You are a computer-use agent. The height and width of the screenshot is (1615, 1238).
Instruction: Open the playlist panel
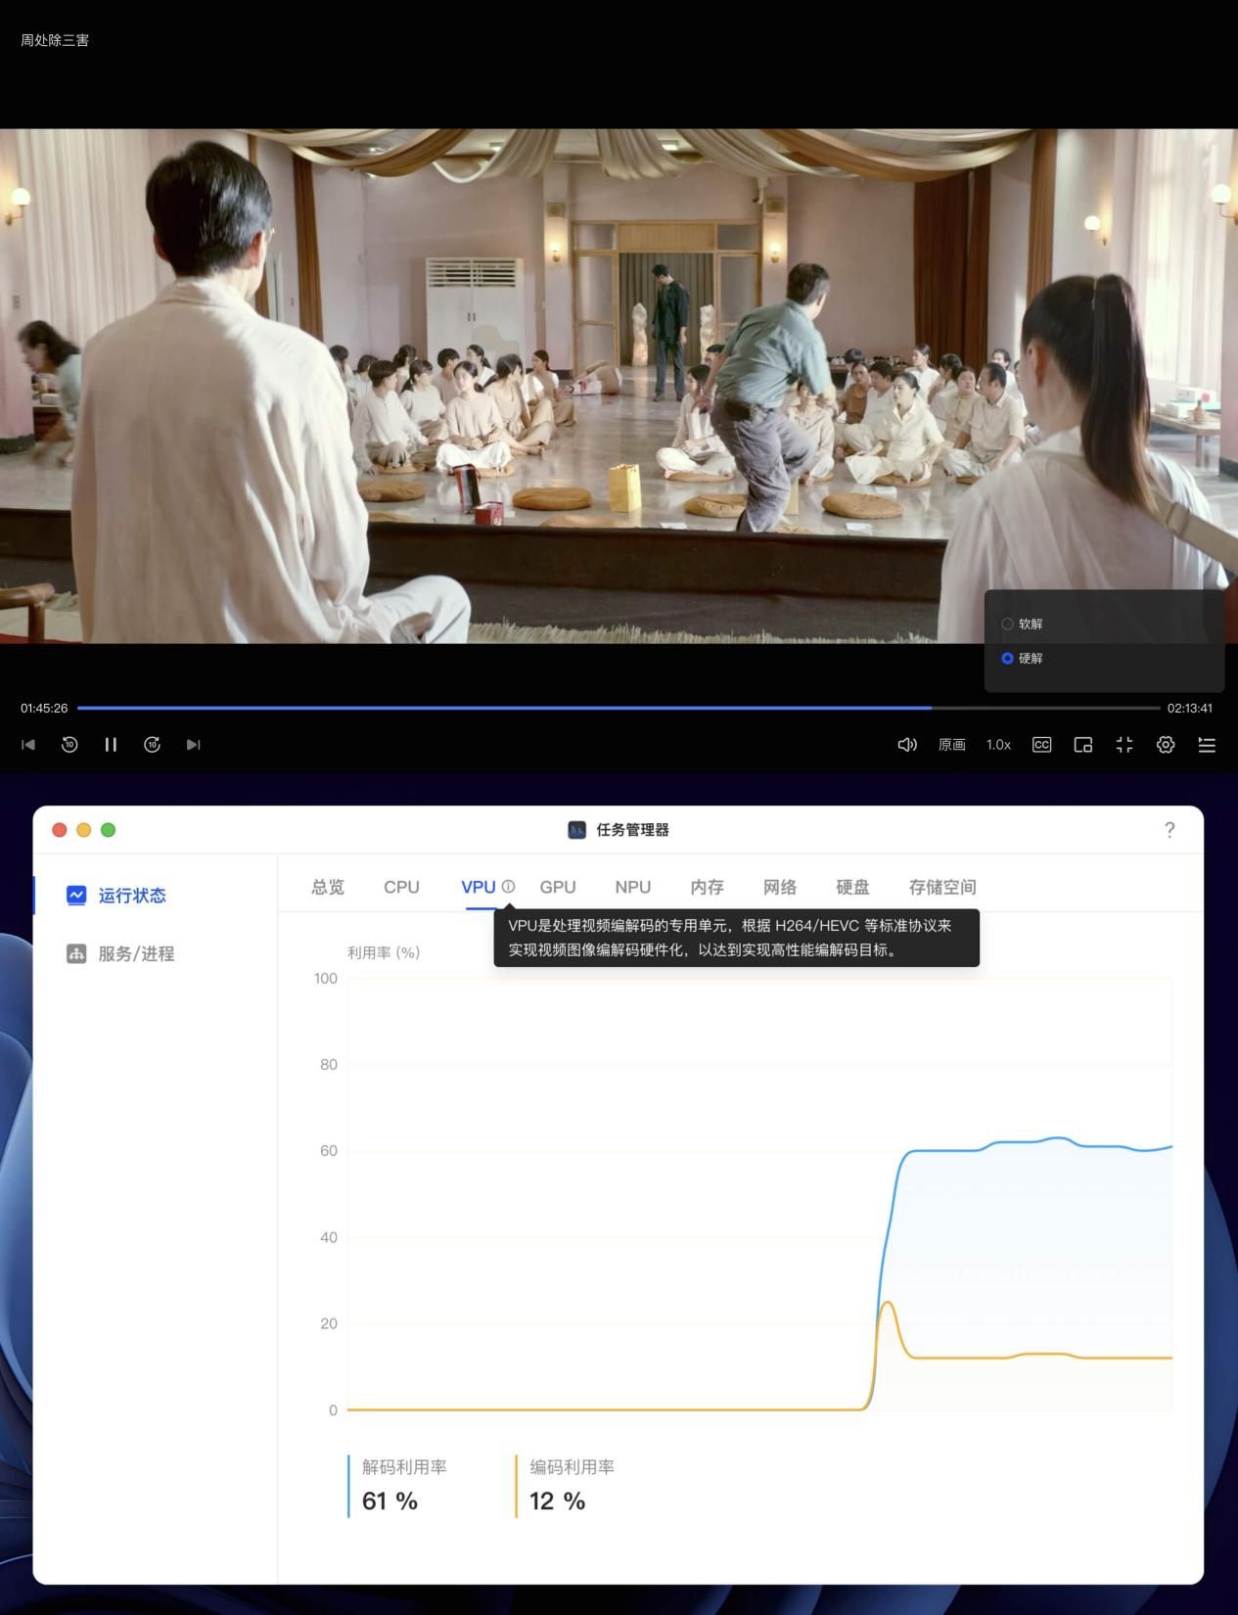1207,745
